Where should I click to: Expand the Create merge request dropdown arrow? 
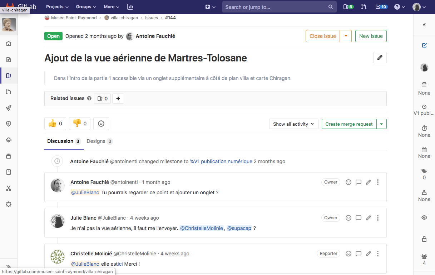coord(381,124)
